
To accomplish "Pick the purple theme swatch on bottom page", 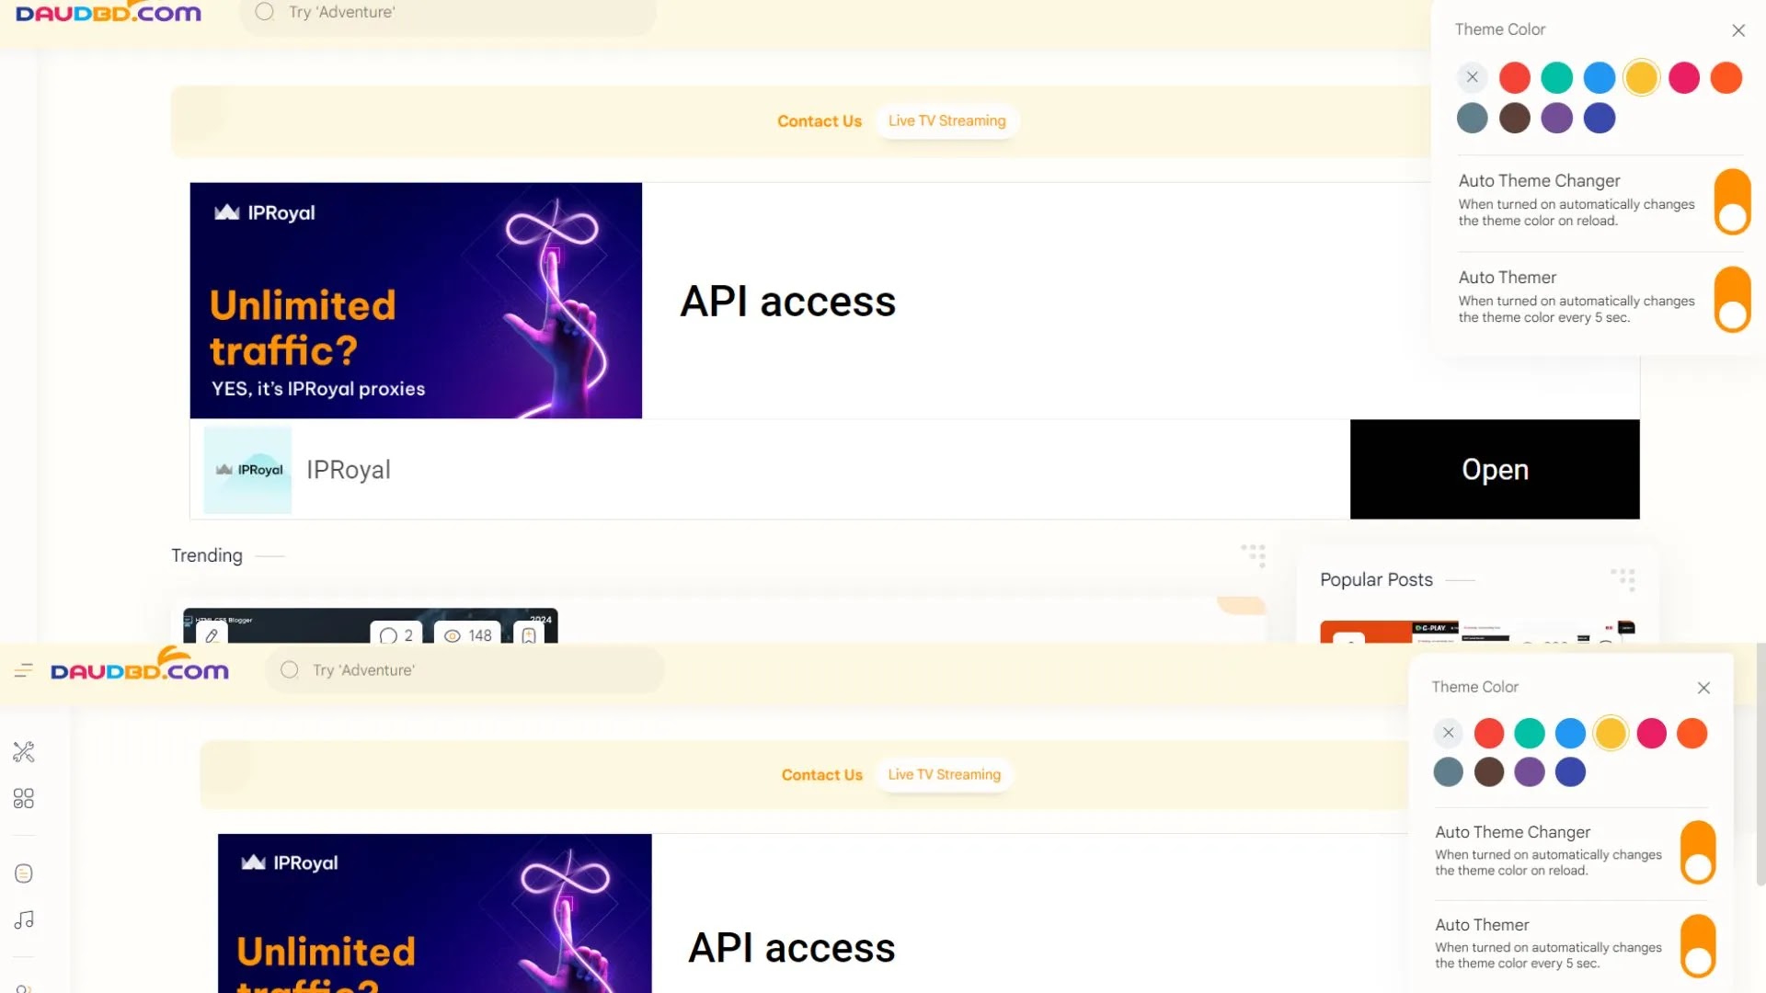I will coord(1530,771).
